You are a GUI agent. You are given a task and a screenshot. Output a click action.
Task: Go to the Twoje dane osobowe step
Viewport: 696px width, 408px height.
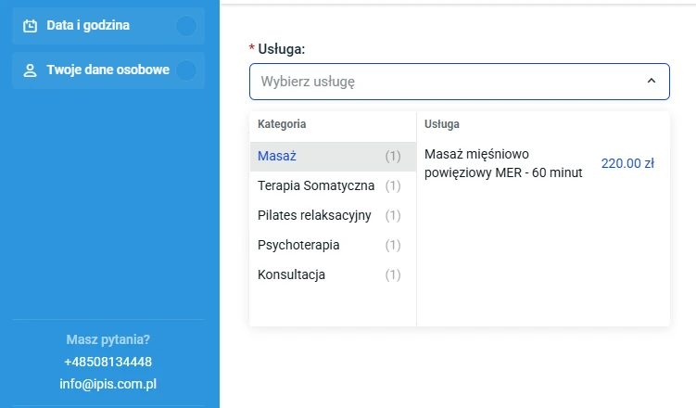[x=108, y=70]
